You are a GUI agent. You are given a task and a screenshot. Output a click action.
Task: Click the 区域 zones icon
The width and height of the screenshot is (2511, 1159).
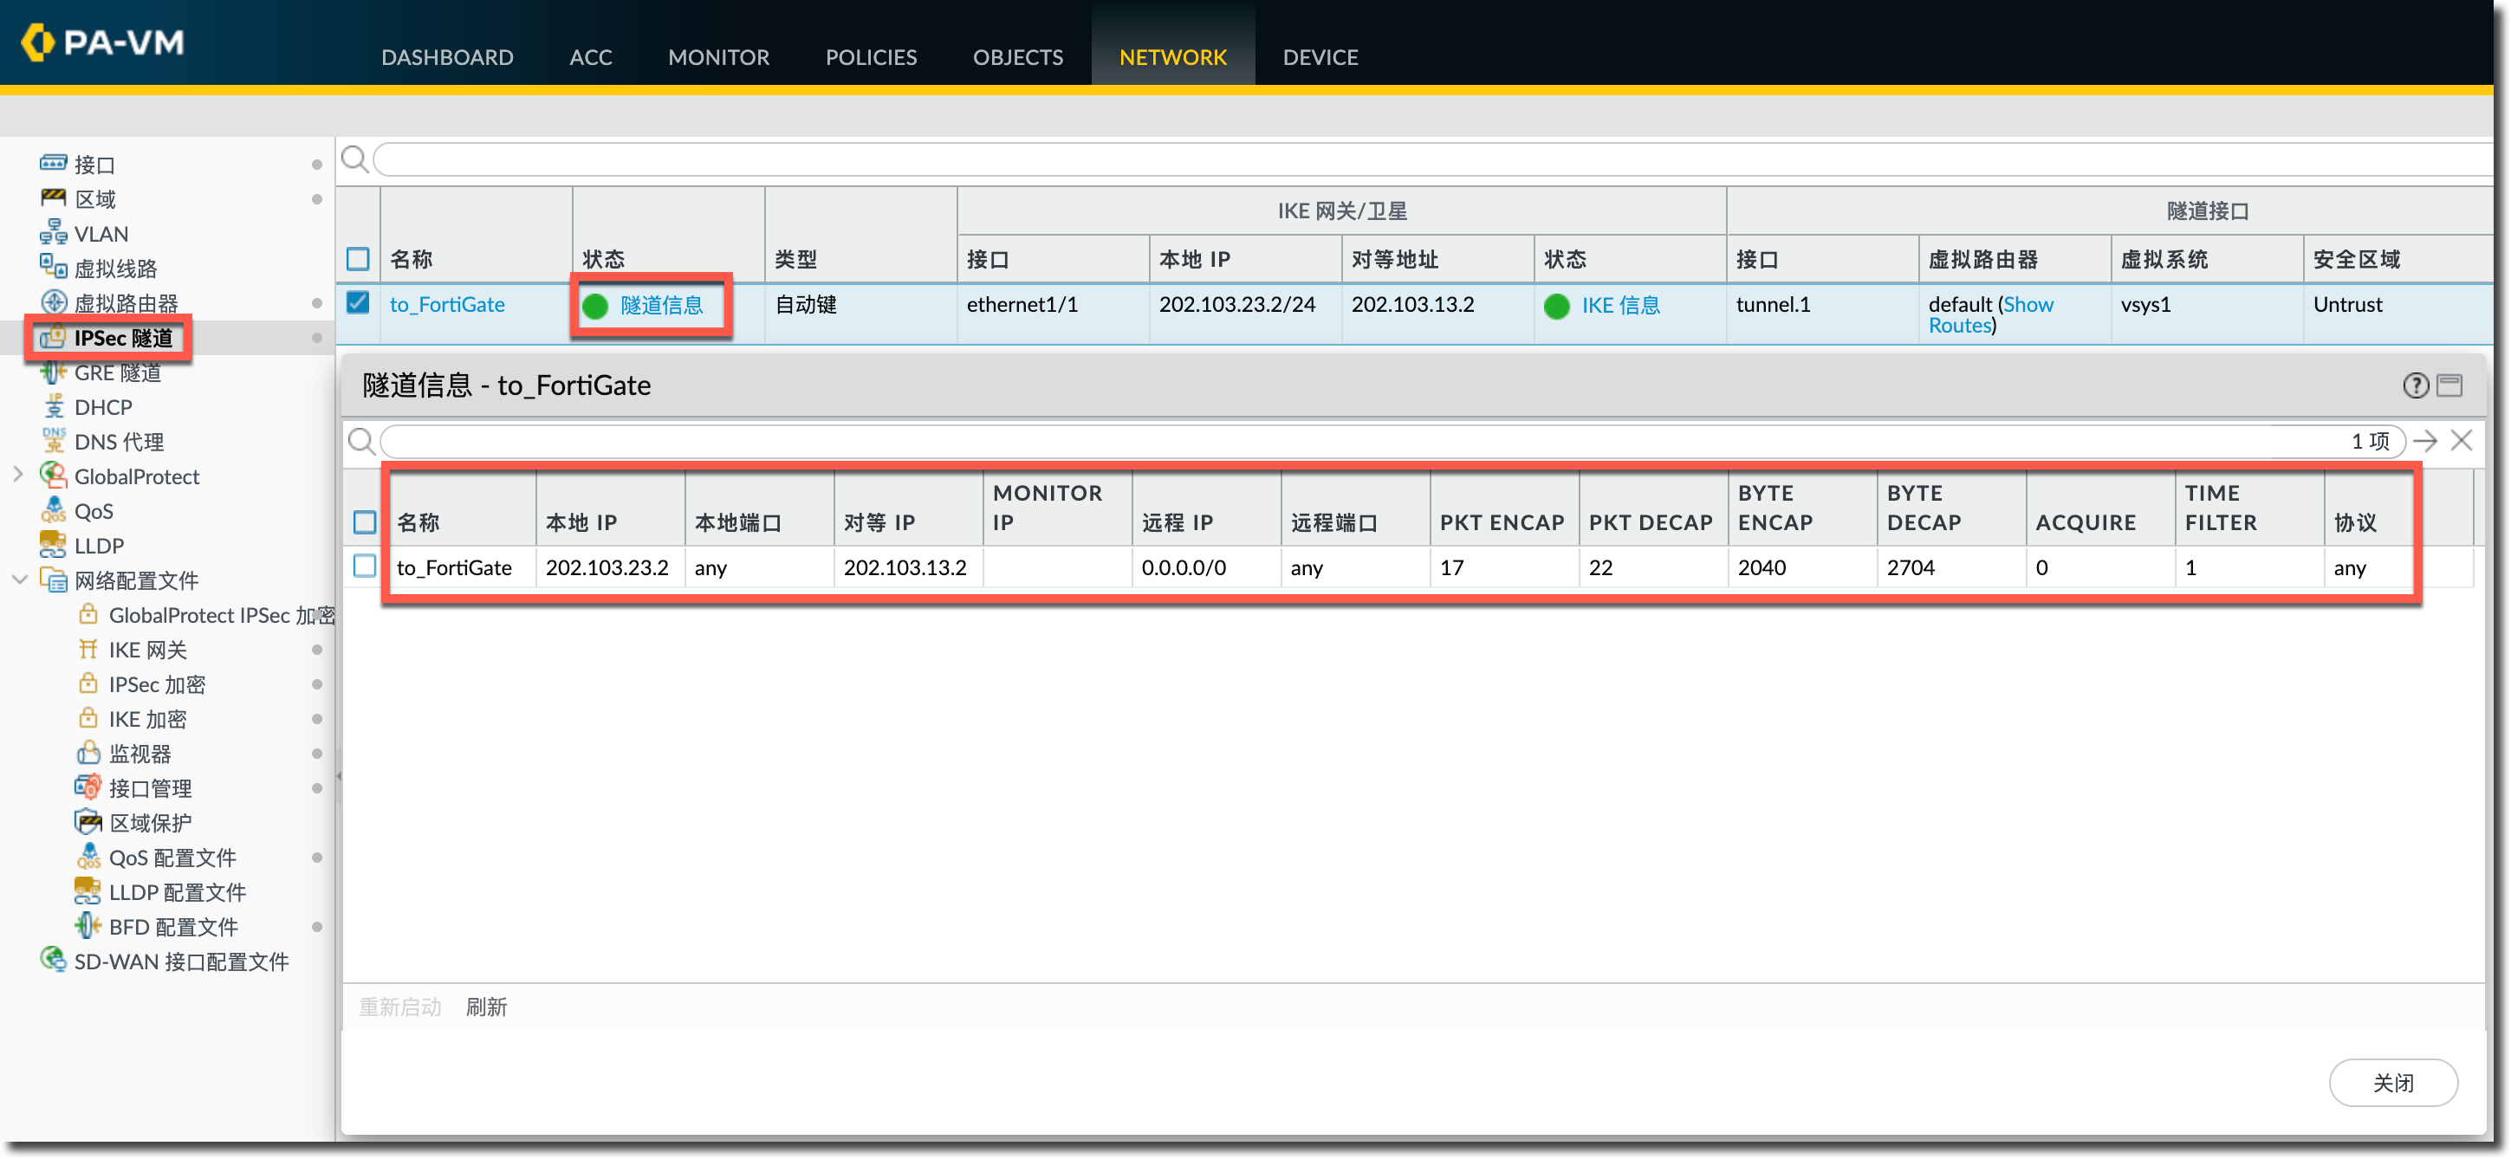[x=53, y=197]
